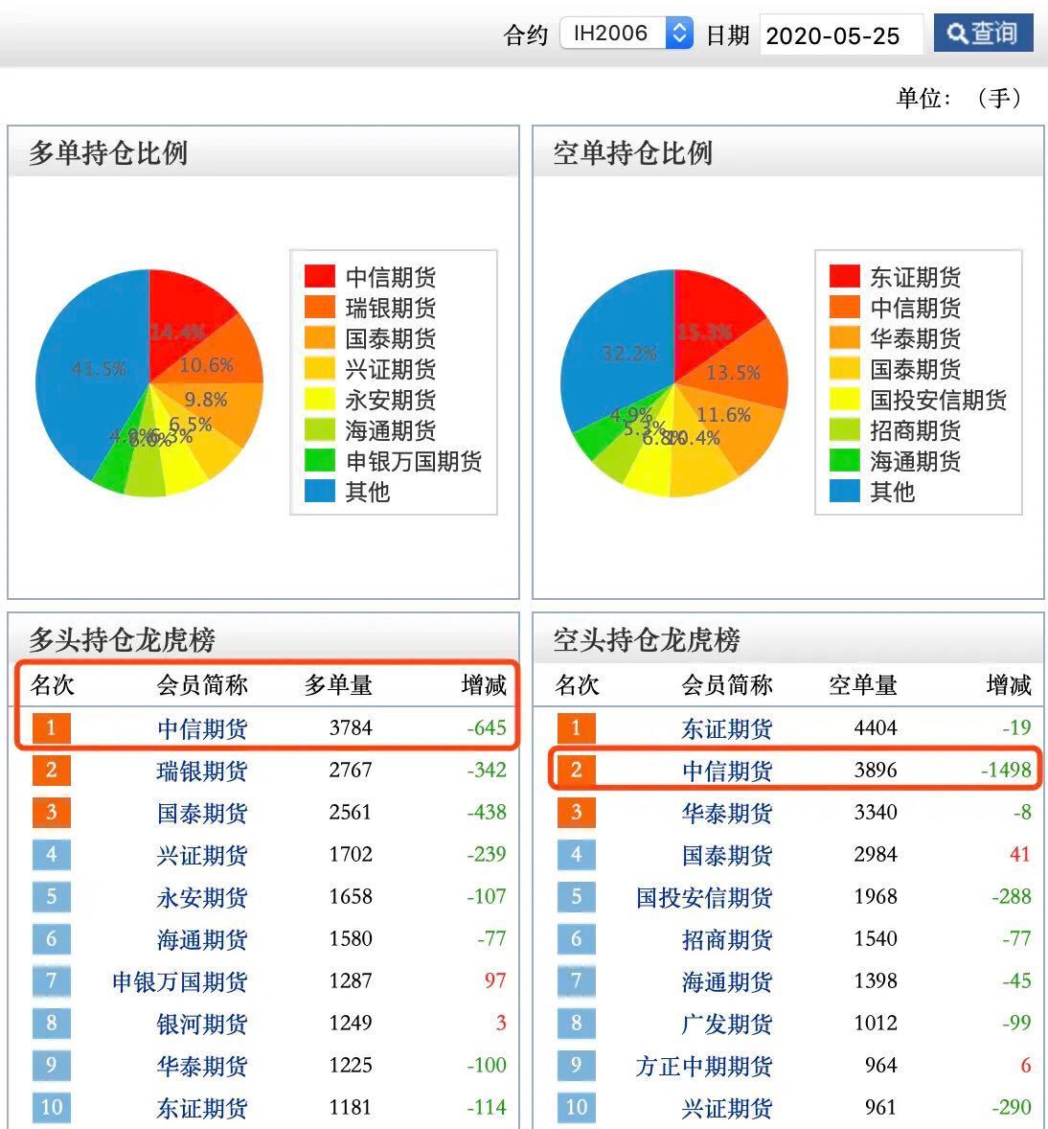Click red change value 97 for 申银万国期货
Viewport: 1048px width, 1129px height.
click(x=495, y=980)
